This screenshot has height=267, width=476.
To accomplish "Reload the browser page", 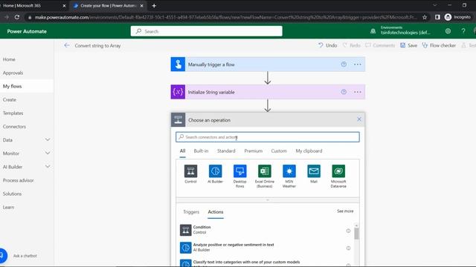I will pos(17,17).
